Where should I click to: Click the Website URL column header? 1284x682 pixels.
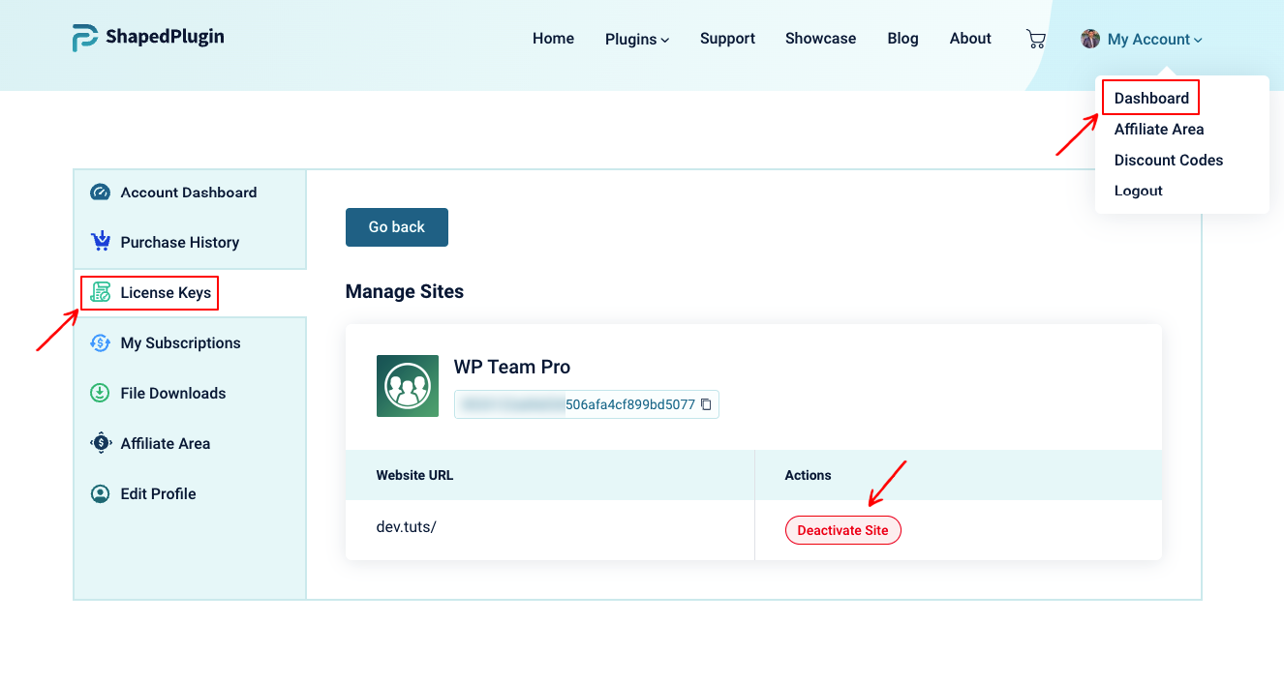(414, 475)
